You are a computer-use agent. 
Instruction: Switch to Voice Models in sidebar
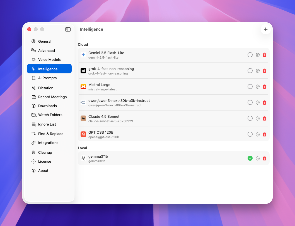[x=49, y=59]
